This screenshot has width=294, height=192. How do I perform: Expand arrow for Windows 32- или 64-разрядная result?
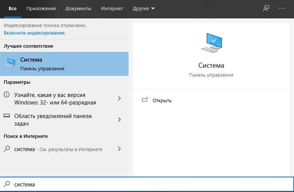coord(119,98)
